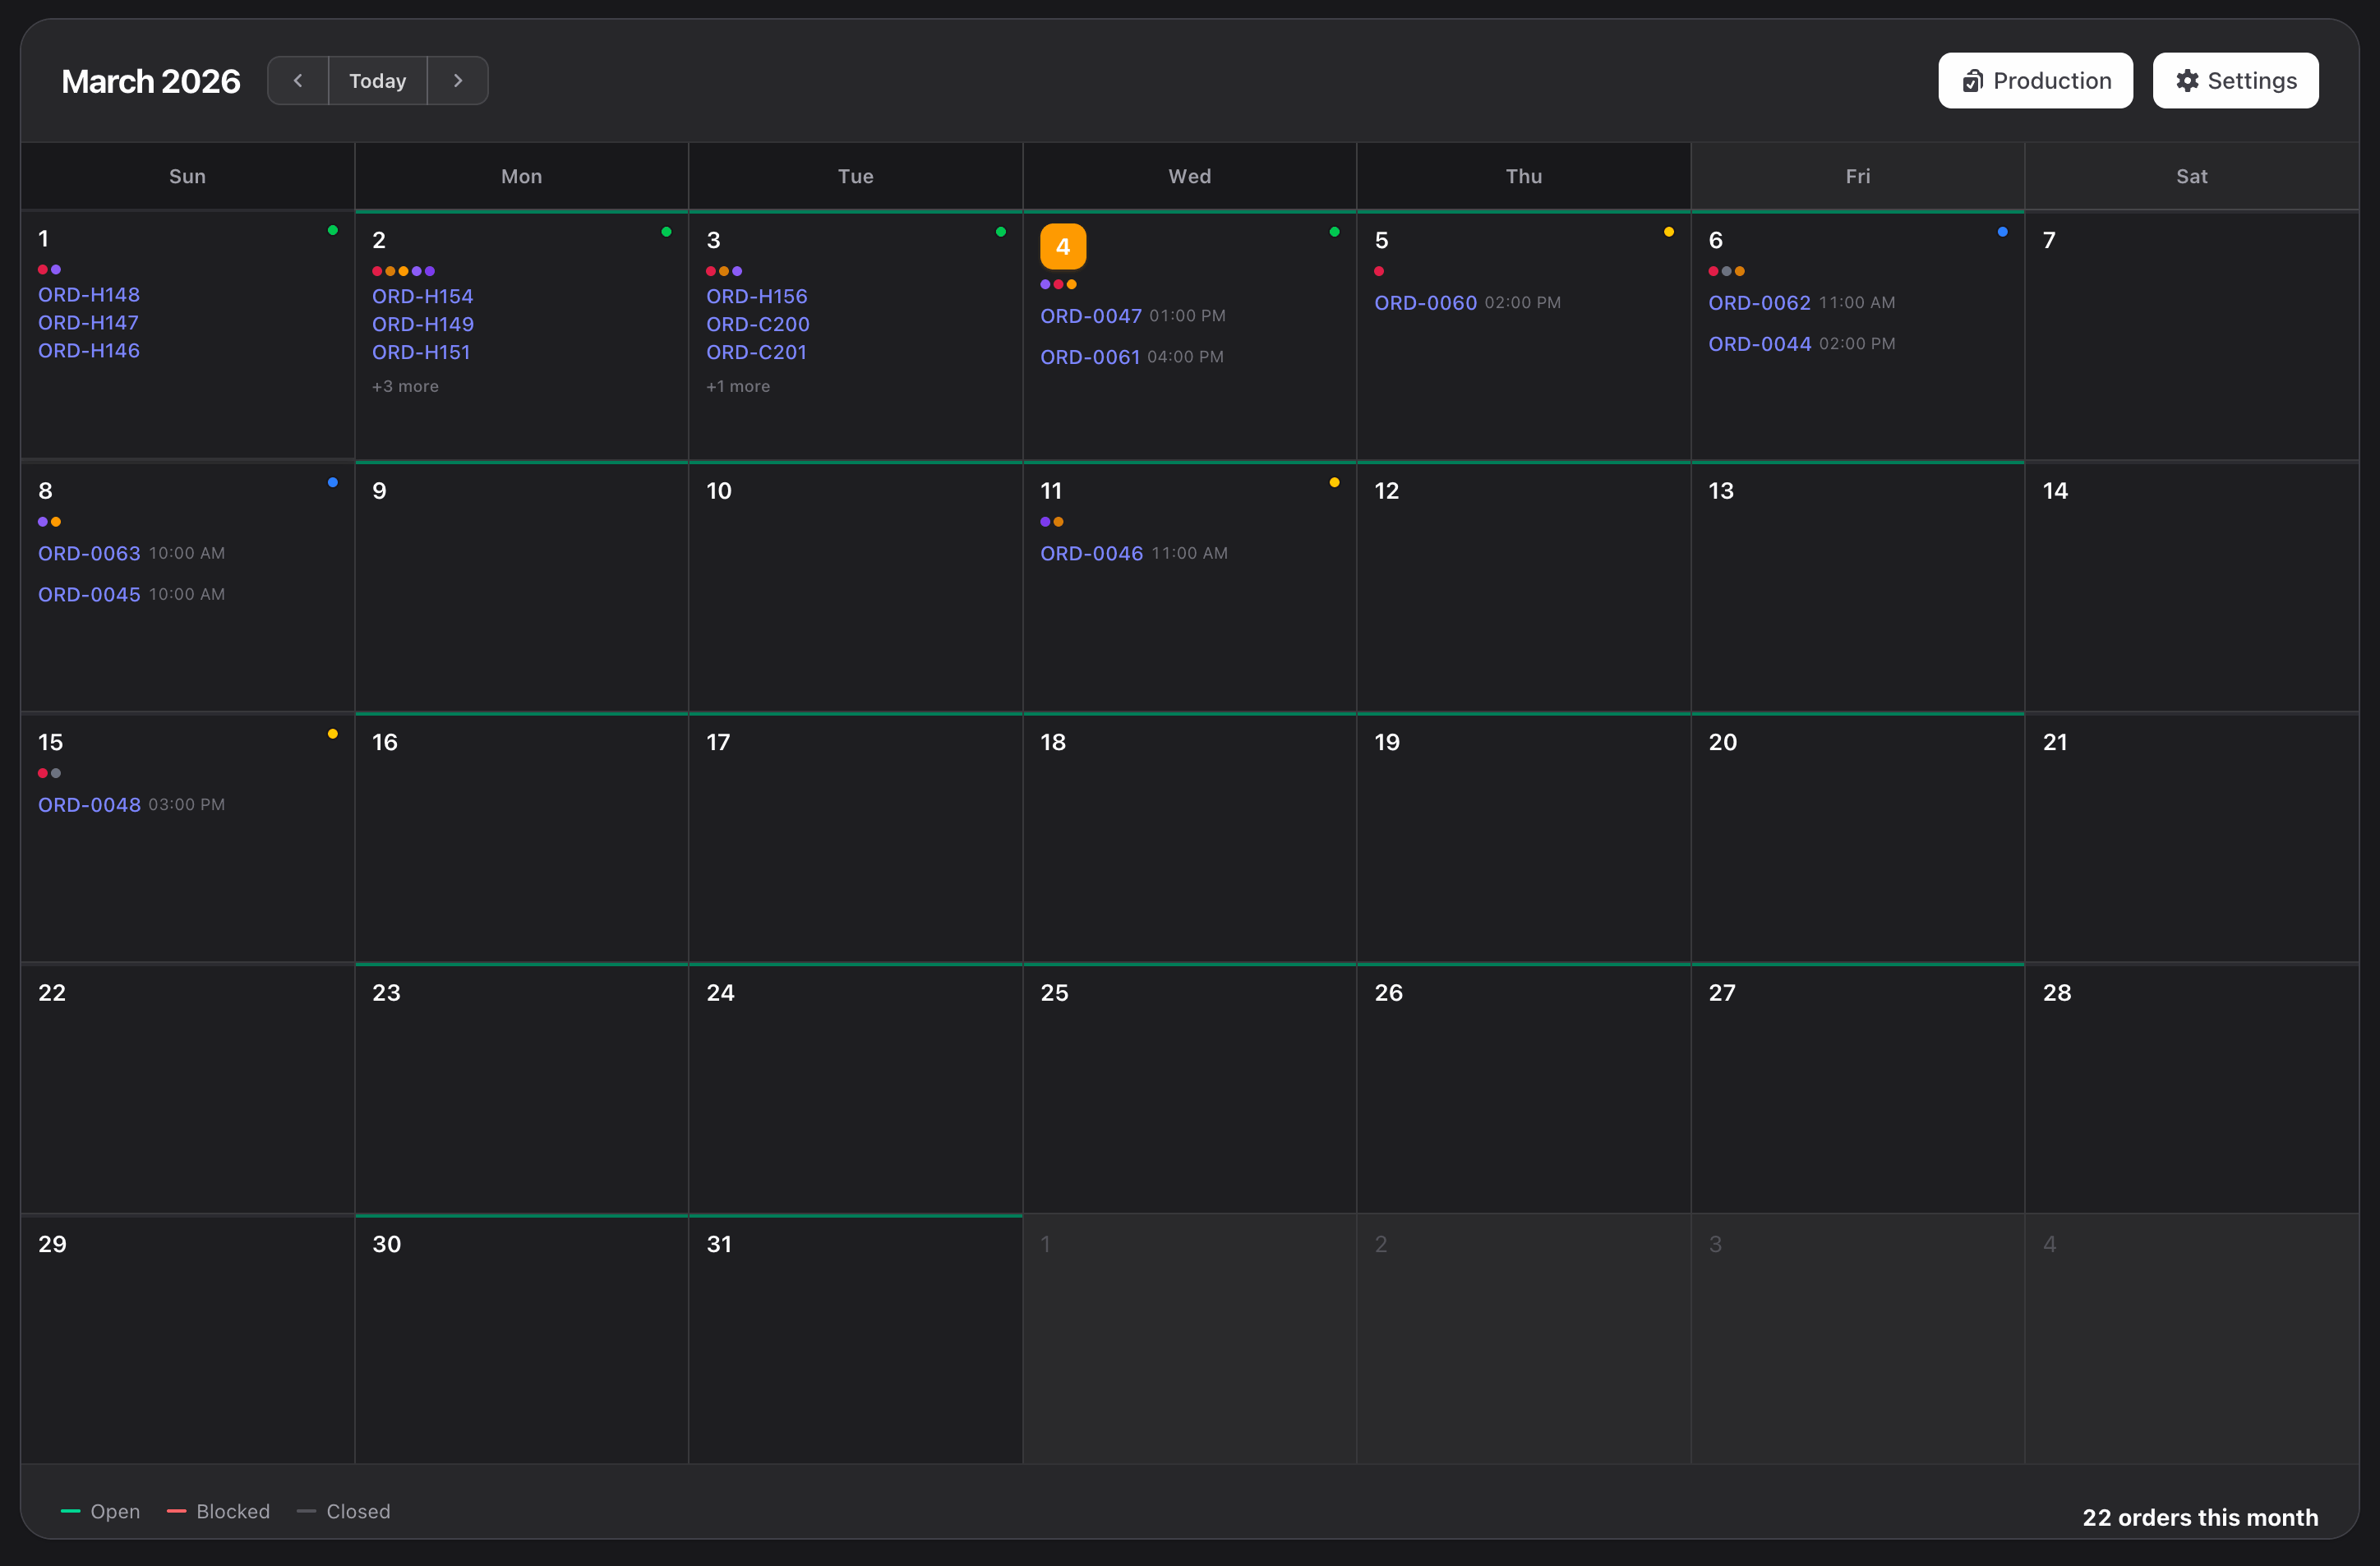Open order ORD-0046 on March 11
Screen dimensions: 2380x1566
[1091, 553]
